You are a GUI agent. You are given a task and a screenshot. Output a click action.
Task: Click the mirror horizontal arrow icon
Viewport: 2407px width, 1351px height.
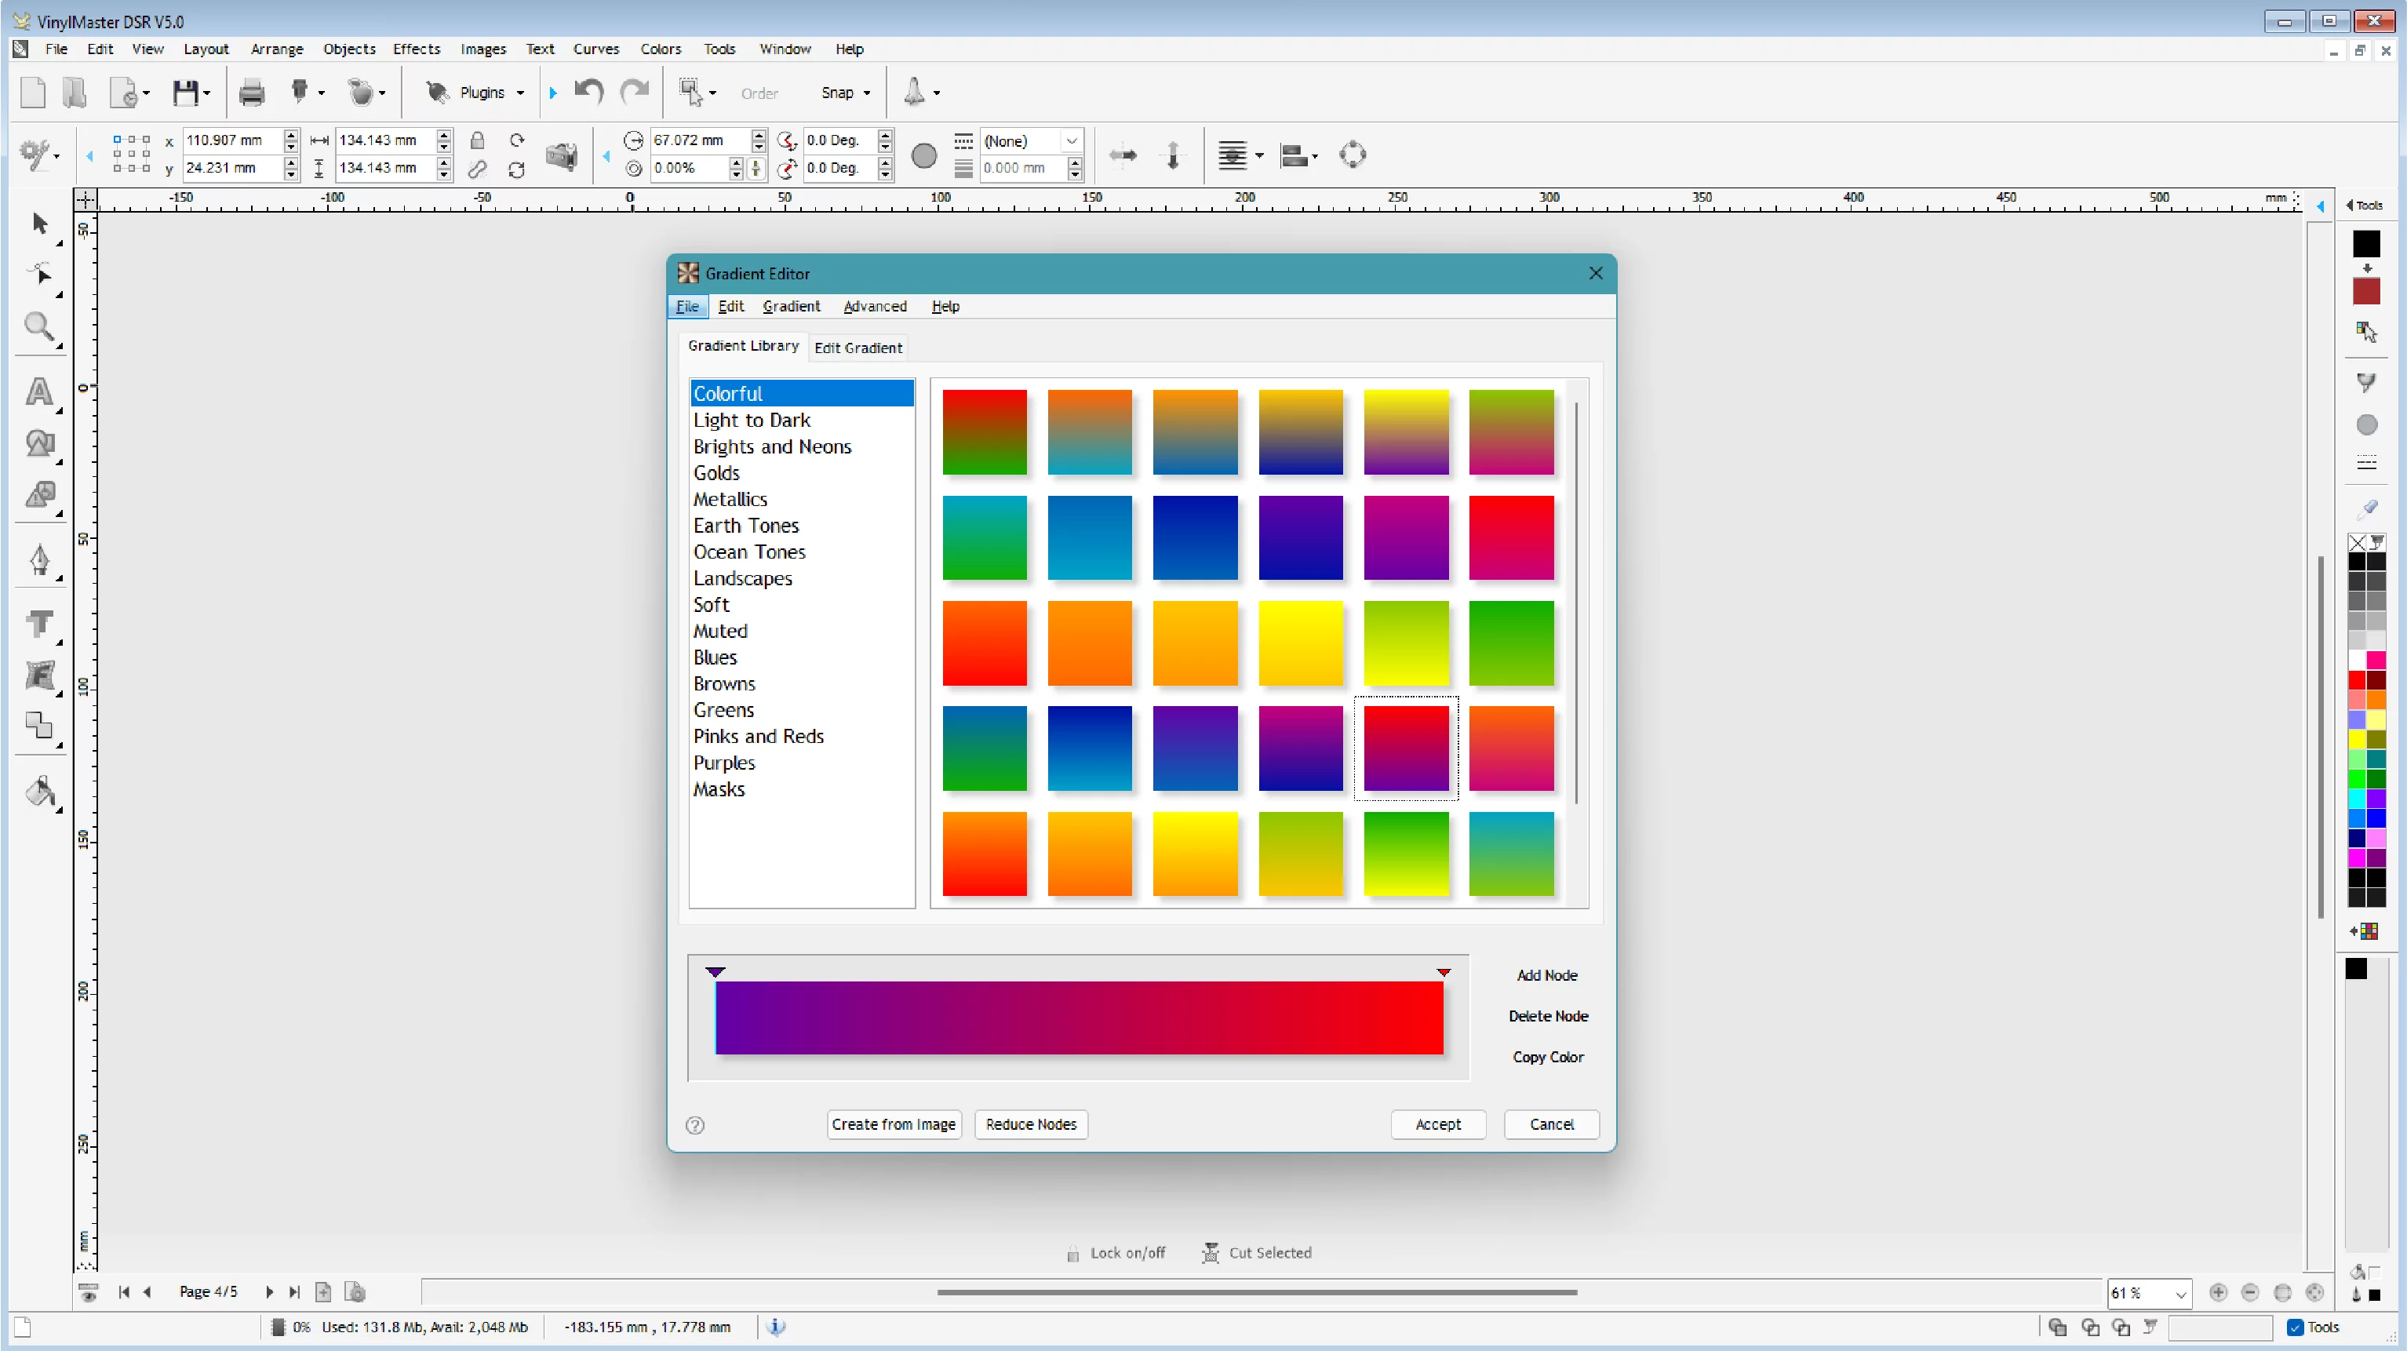click(x=1122, y=155)
